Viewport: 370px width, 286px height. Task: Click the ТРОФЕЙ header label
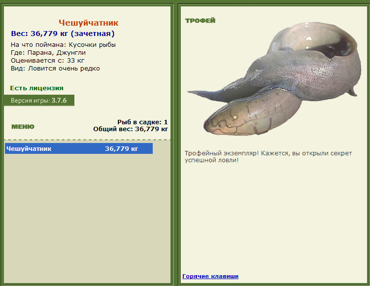point(200,21)
